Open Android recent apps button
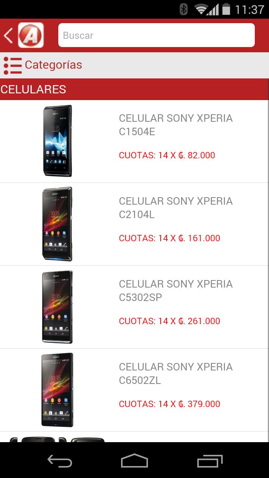 coord(210,461)
